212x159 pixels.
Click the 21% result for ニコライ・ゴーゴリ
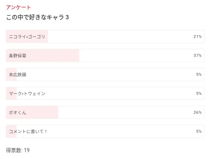click(197, 36)
